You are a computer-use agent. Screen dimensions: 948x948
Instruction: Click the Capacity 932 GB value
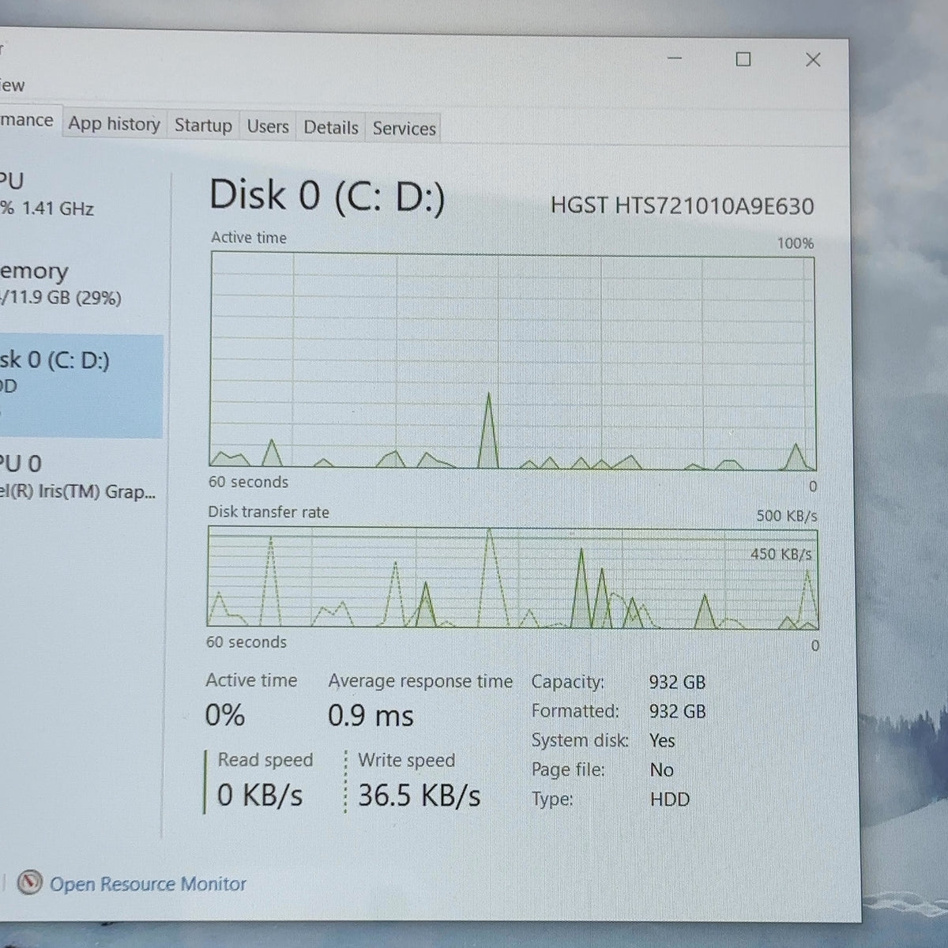click(677, 683)
